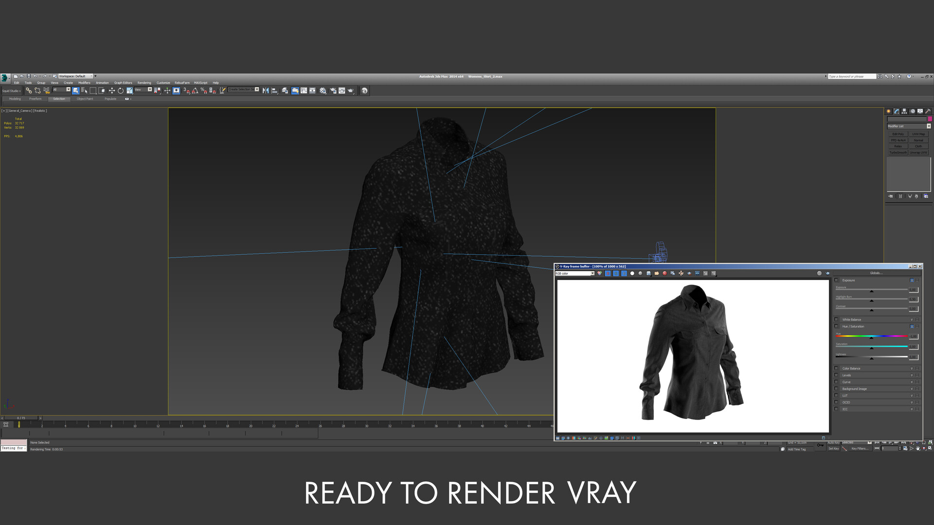Image resolution: width=934 pixels, height=525 pixels.
Task: Select the Rotate transform tool
Action: (x=121, y=90)
